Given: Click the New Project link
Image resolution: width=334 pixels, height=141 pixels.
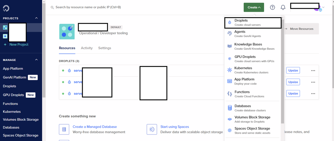Looking at the screenshot, I should coord(19,45).
